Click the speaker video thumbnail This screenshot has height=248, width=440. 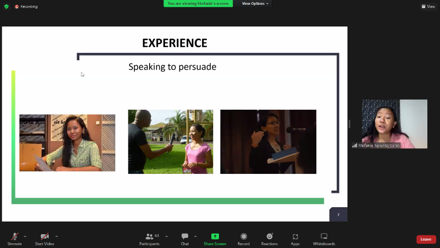click(x=394, y=123)
